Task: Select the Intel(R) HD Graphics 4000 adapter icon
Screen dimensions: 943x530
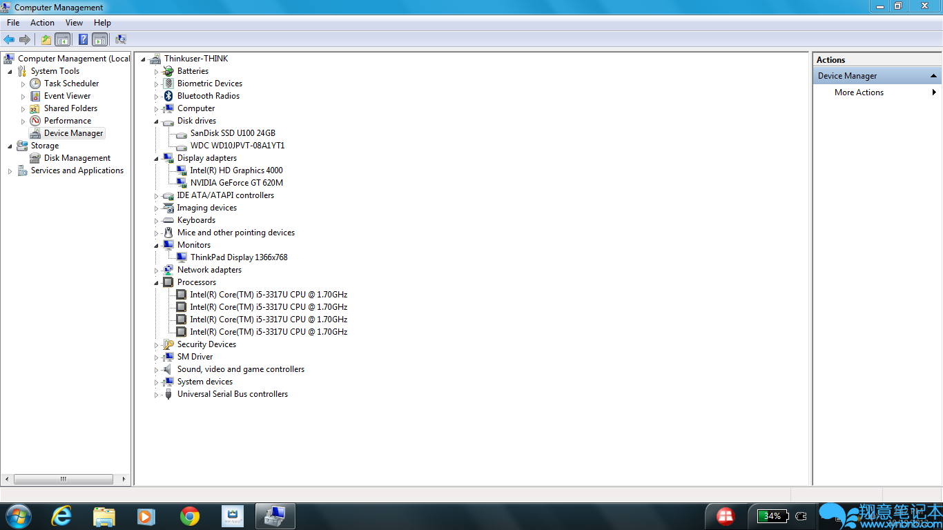Action: [182, 170]
